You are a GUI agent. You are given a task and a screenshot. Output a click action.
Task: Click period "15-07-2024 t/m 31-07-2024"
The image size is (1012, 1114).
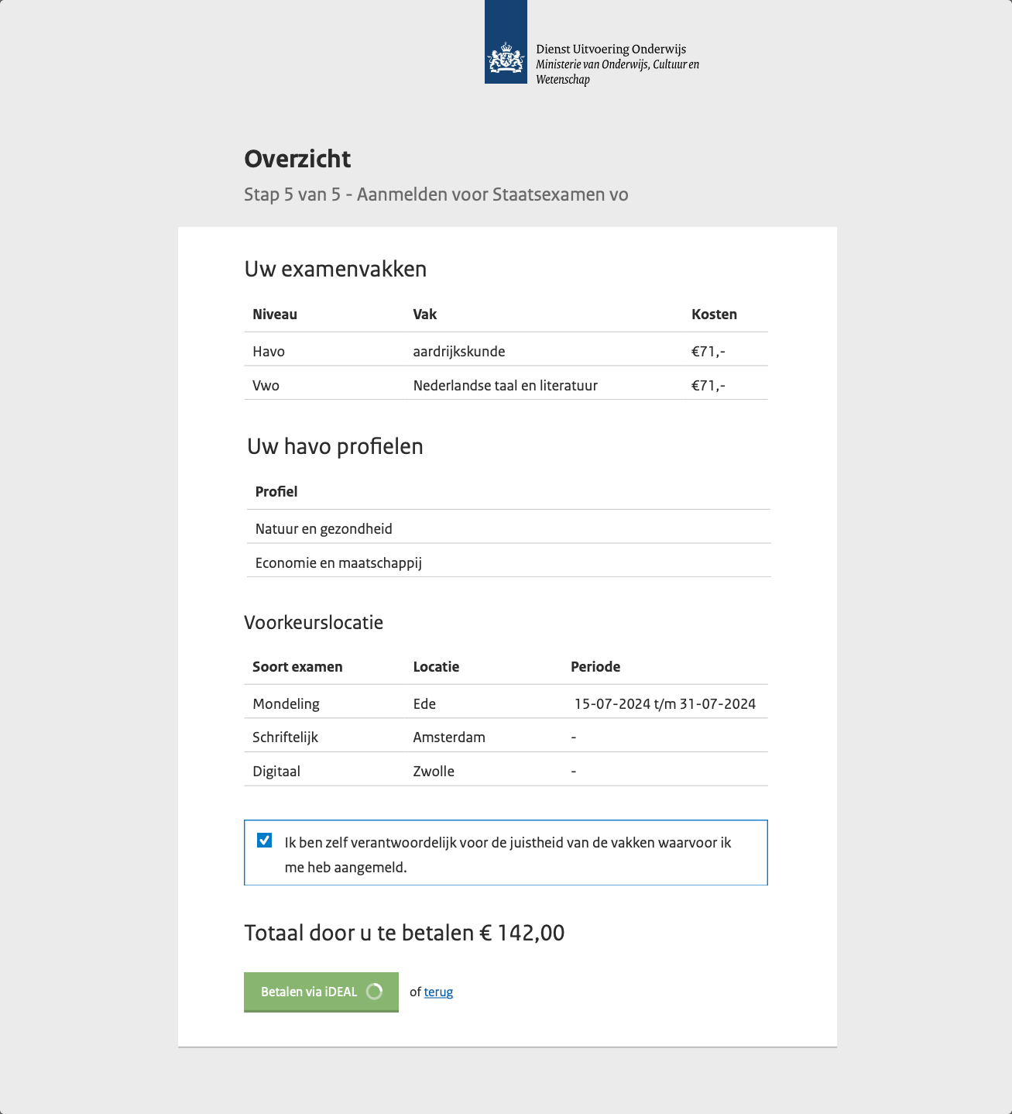click(x=665, y=704)
